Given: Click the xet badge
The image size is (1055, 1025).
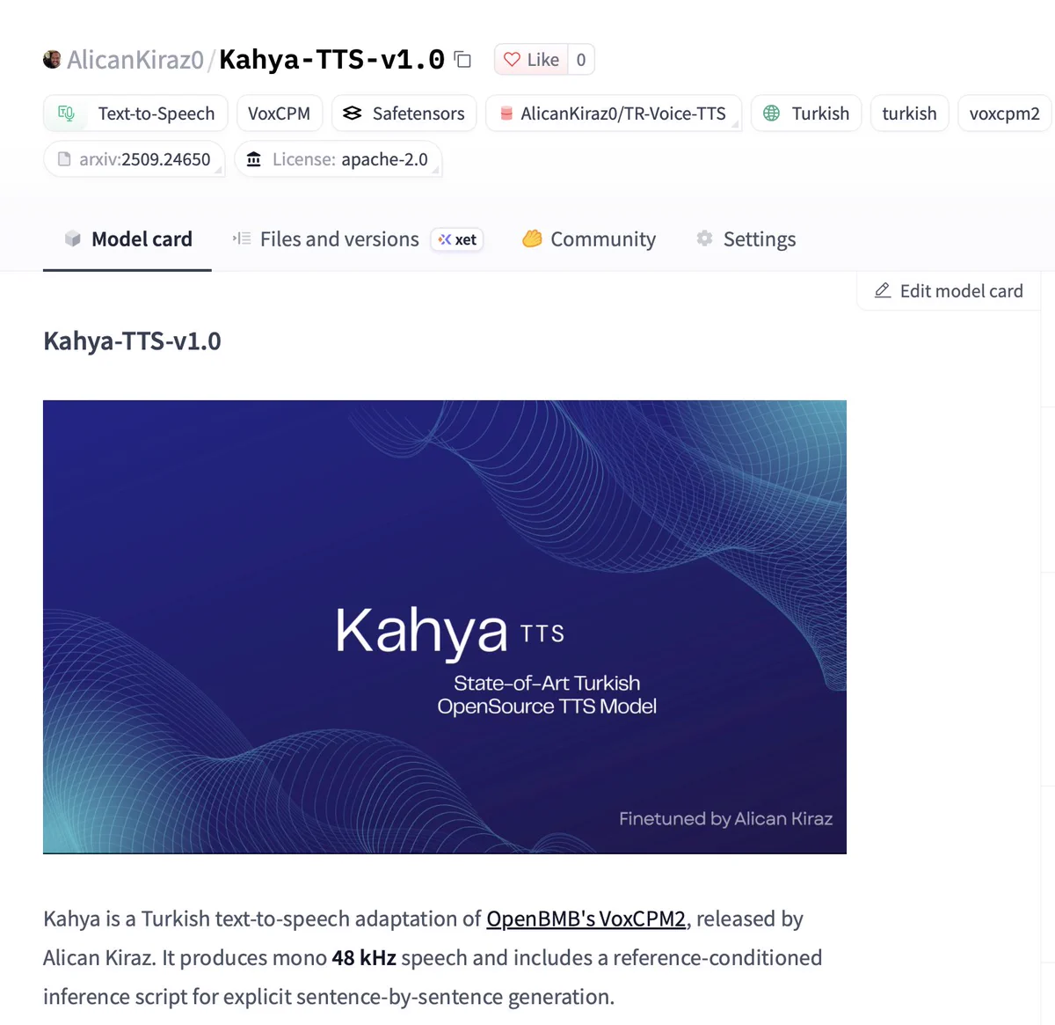Looking at the screenshot, I should coord(457,239).
